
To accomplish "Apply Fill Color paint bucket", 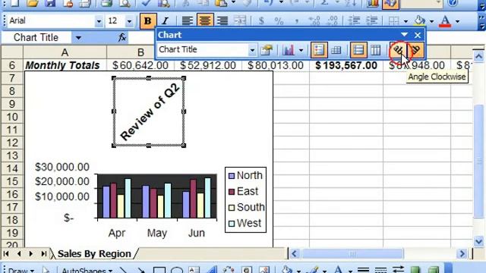I will tap(420, 20).
